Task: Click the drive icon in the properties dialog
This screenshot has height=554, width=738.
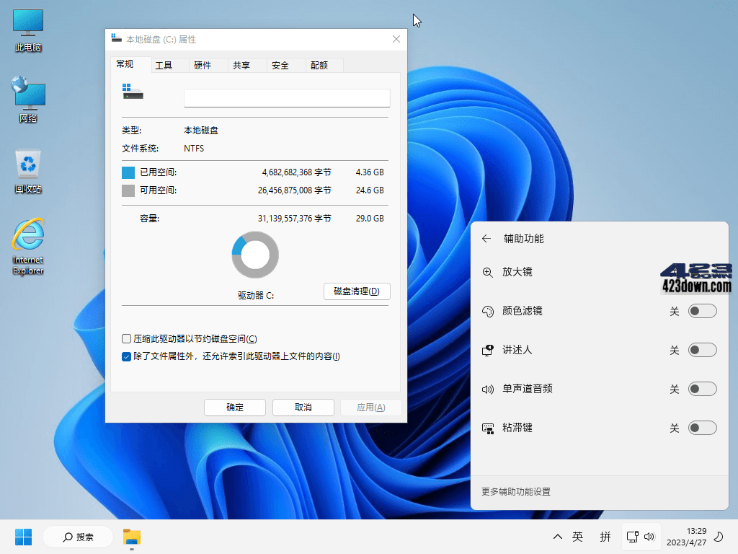Action: [x=132, y=92]
